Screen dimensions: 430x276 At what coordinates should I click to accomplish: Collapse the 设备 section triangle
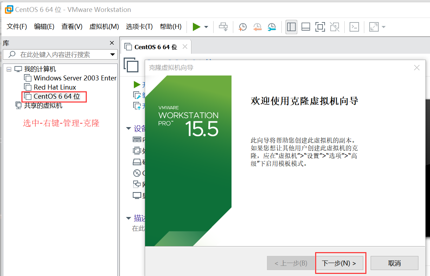click(x=129, y=129)
